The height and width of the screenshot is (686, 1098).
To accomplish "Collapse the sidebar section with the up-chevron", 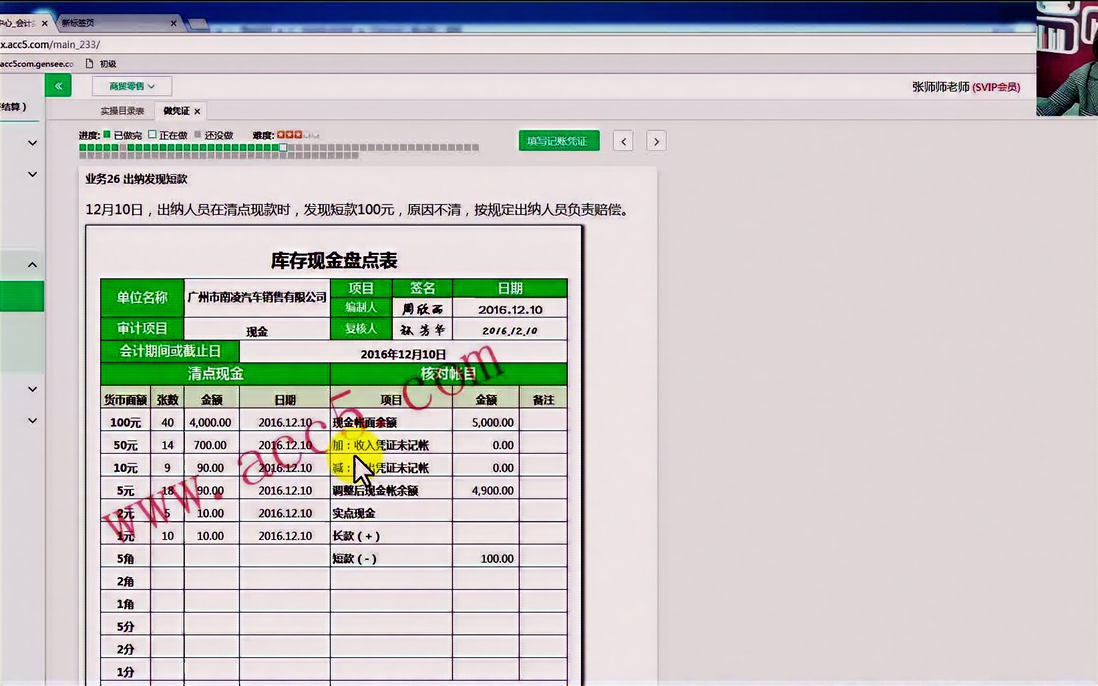I will pos(31,264).
